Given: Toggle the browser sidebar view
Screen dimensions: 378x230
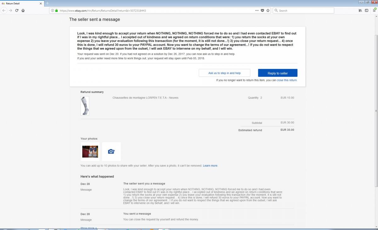Looking at the screenshot, I should (x=367, y=10).
